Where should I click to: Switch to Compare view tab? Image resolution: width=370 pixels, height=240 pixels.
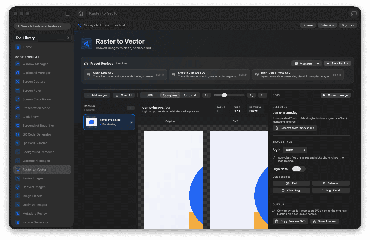pos(170,95)
